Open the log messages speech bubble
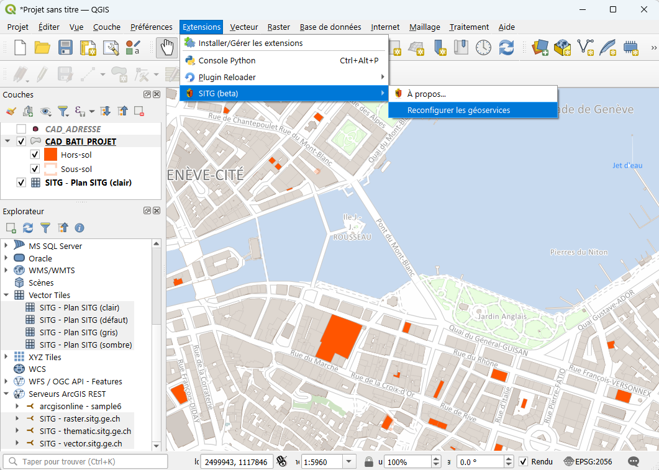Image resolution: width=659 pixels, height=470 pixels. click(x=634, y=461)
